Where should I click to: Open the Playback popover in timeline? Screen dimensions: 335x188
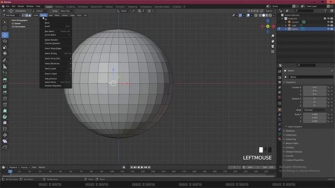[x=14, y=167]
